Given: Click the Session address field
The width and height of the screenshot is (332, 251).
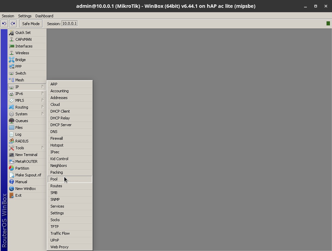Looking at the screenshot, I should (x=69, y=23).
